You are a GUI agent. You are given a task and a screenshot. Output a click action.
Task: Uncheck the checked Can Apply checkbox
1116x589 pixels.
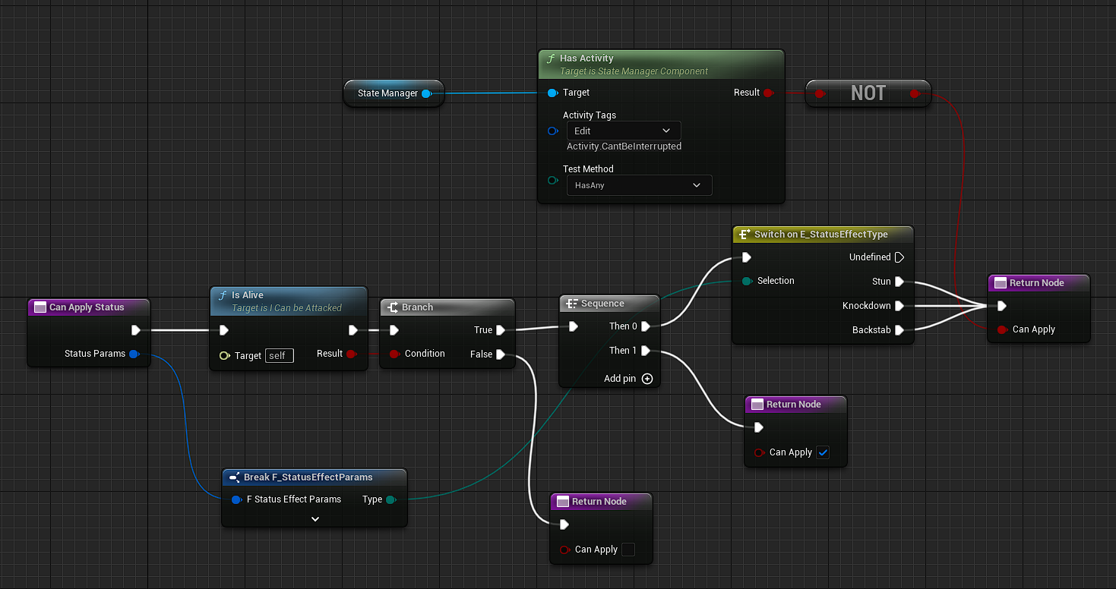coord(823,452)
